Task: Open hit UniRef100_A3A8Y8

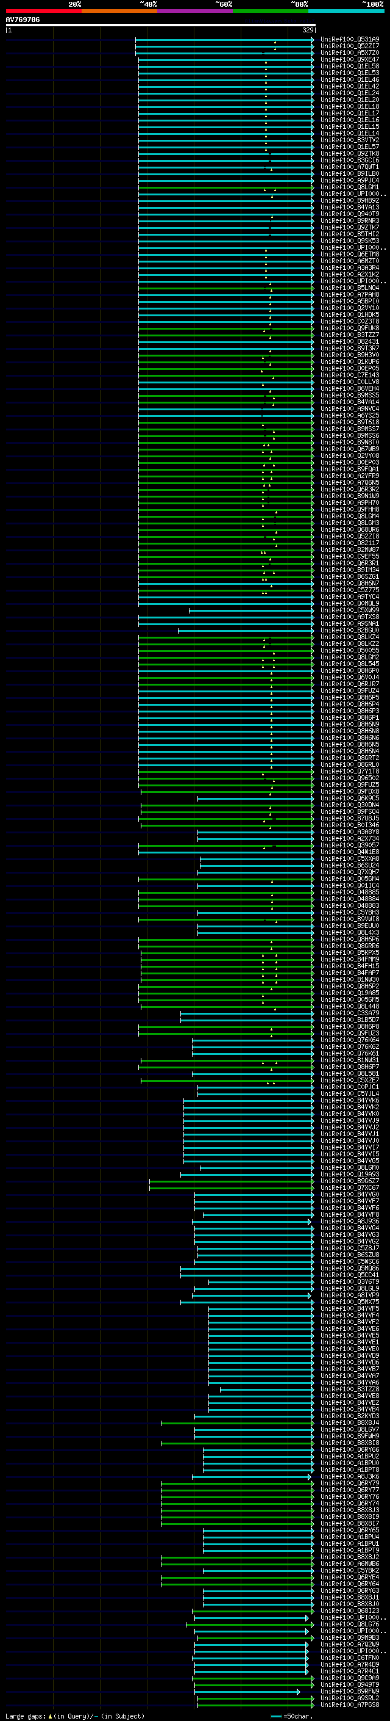Action: (x=350, y=833)
